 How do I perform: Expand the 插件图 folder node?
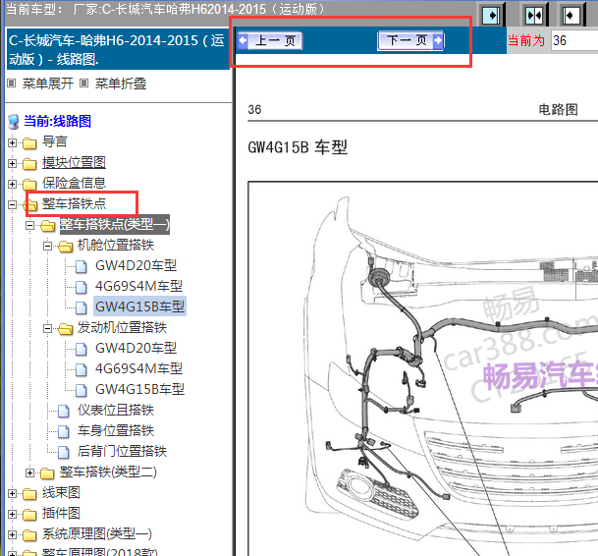tap(12, 514)
